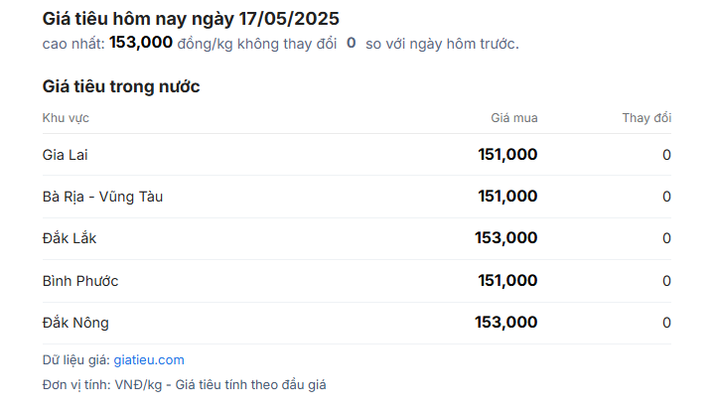Click the heading Giá tiêu hôm nay ngày 17/05/2025
The height and width of the screenshot is (410, 714).
(191, 19)
